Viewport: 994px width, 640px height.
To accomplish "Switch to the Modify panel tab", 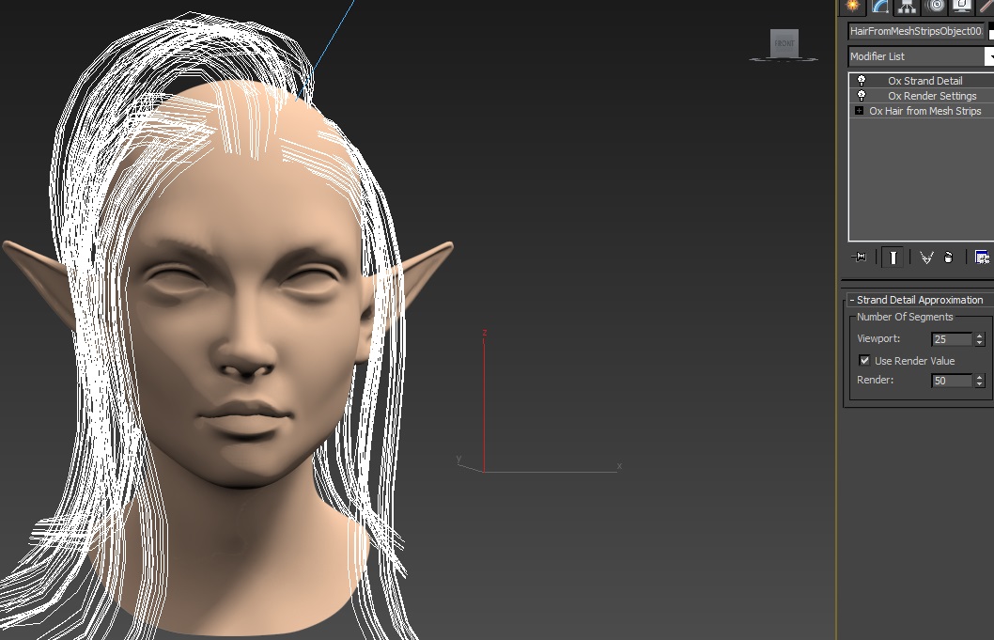I will click(879, 6).
